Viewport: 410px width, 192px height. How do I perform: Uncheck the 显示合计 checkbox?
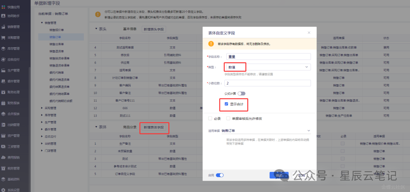(x=227, y=104)
